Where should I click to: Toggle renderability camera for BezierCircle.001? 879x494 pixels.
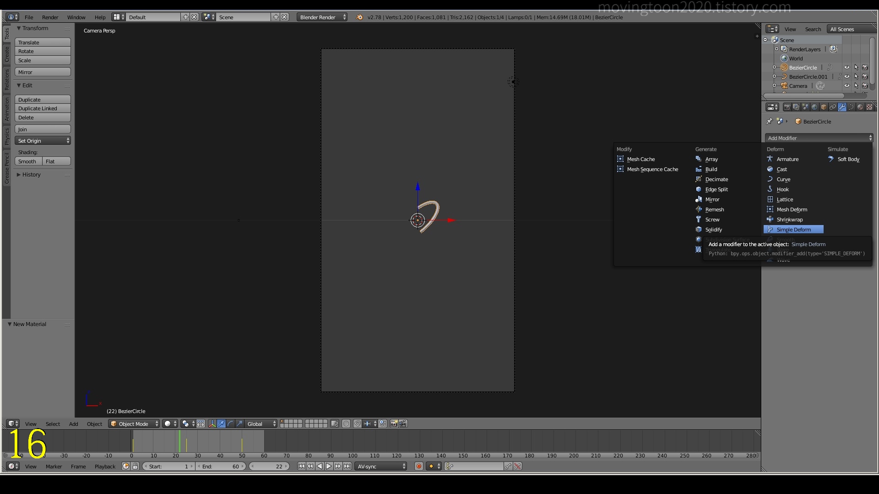(x=865, y=76)
